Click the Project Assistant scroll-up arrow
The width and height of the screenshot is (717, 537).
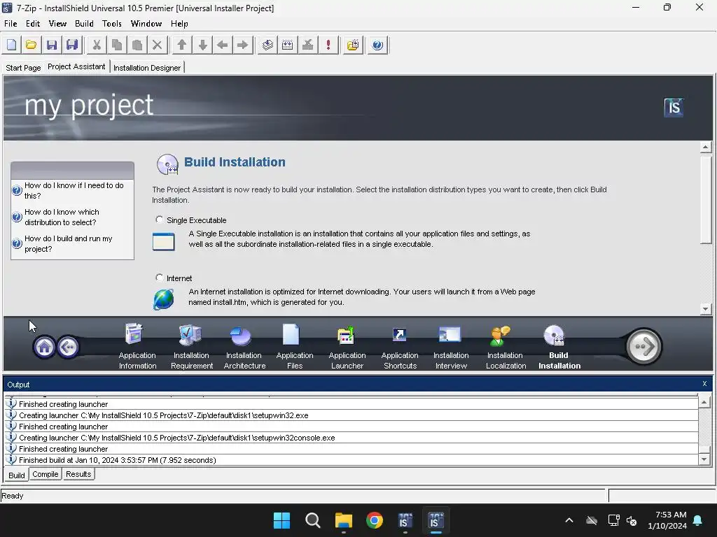706,147
